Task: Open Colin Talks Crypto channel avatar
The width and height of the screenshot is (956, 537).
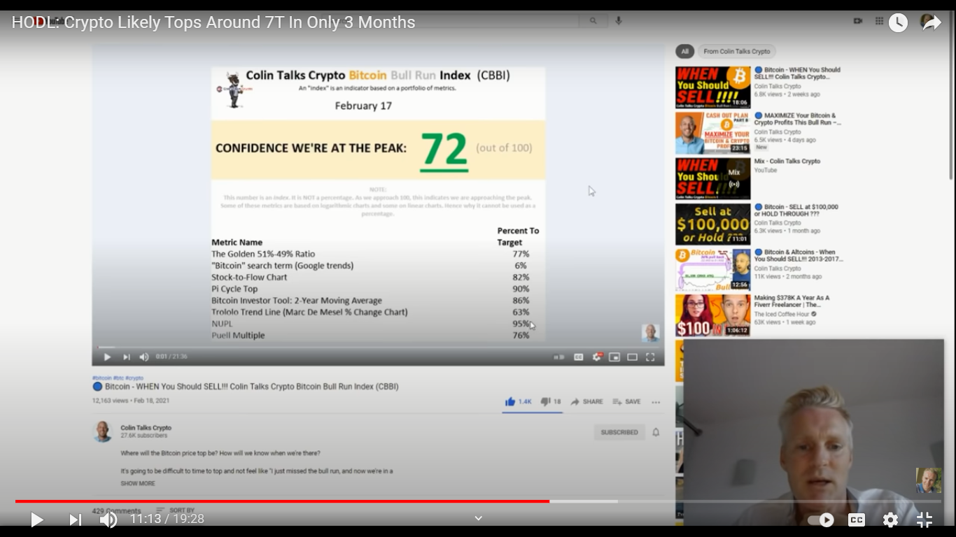Action: tap(103, 431)
